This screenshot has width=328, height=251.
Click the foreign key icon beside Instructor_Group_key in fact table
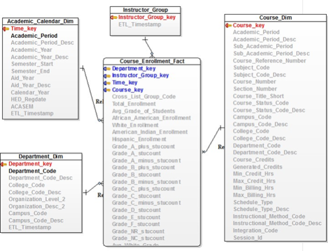[x=107, y=76]
